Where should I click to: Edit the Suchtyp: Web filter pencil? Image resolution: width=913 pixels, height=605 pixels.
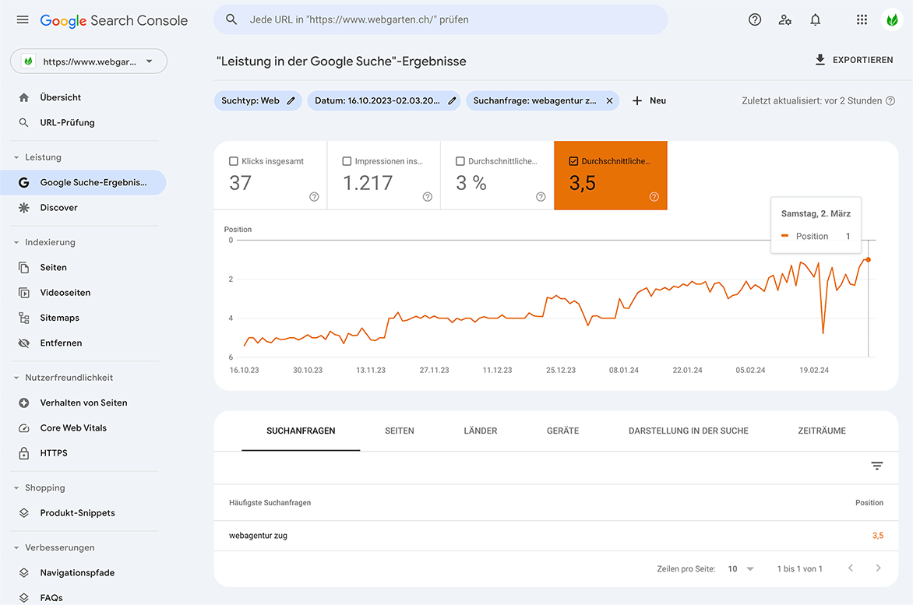click(x=291, y=100)
